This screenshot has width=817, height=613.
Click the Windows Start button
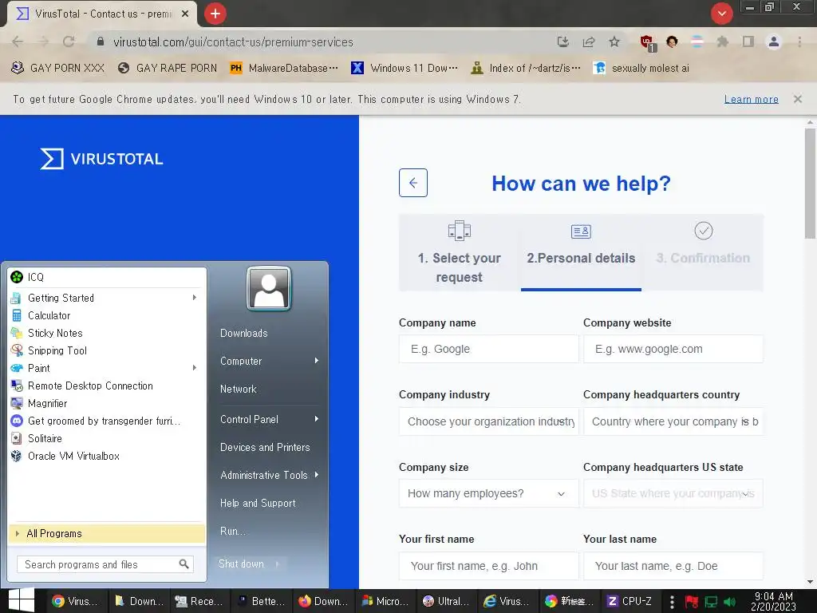tap(22, 601)
